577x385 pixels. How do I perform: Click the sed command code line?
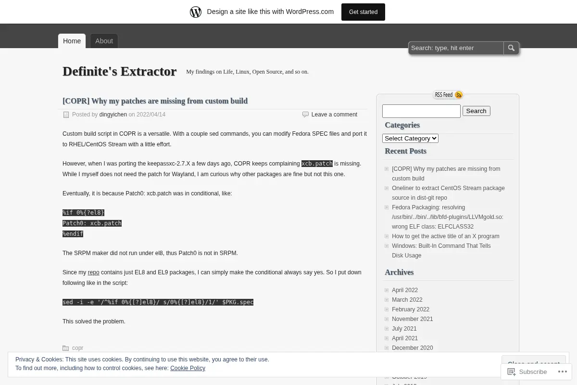point(158,302)
